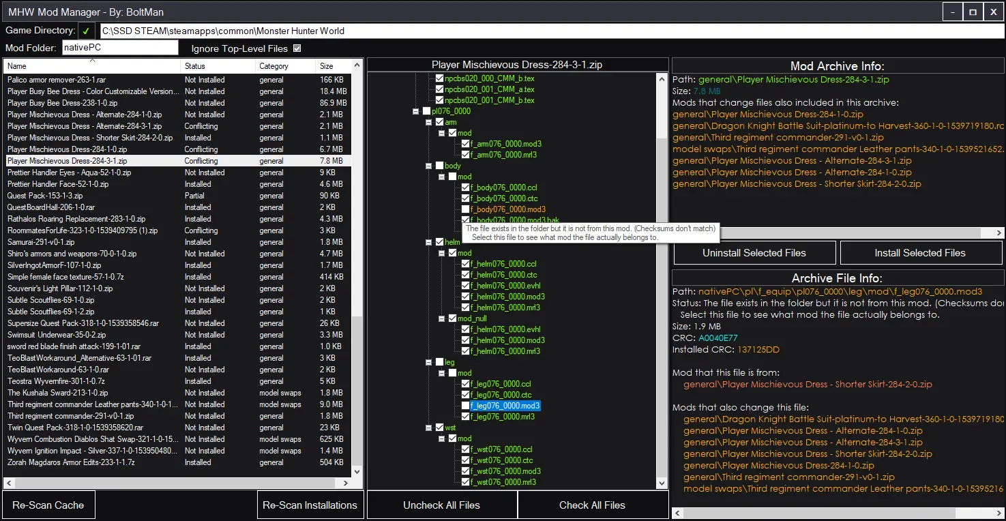Click the file tree's scroll-down arrow
This screenshot has width=1006, height=521.
tap(662, 483)
